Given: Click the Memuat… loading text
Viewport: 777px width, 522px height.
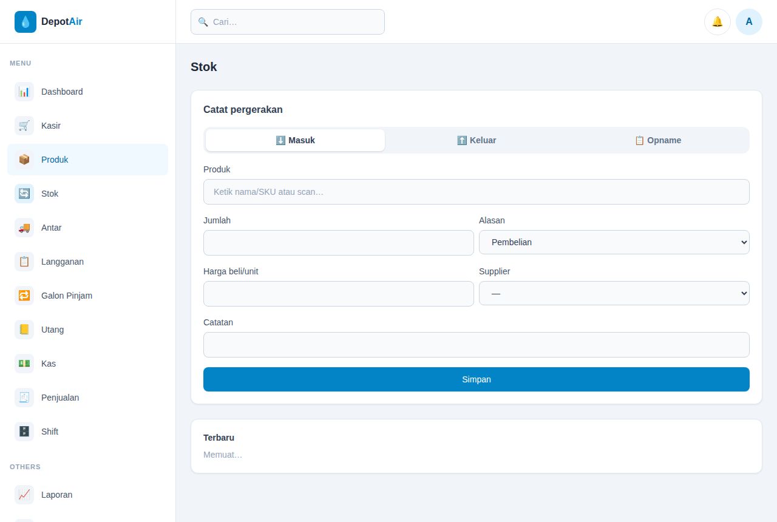Looking at the screenshot, I should pos(223,455).
